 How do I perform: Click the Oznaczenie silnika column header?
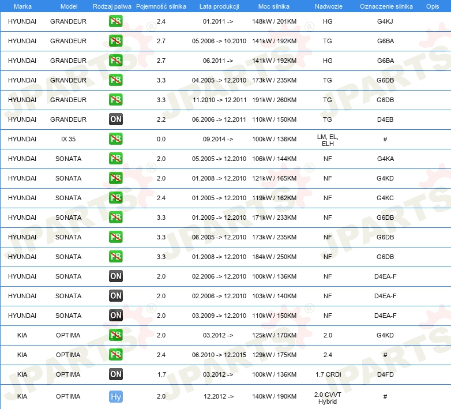tap(386, 6)
